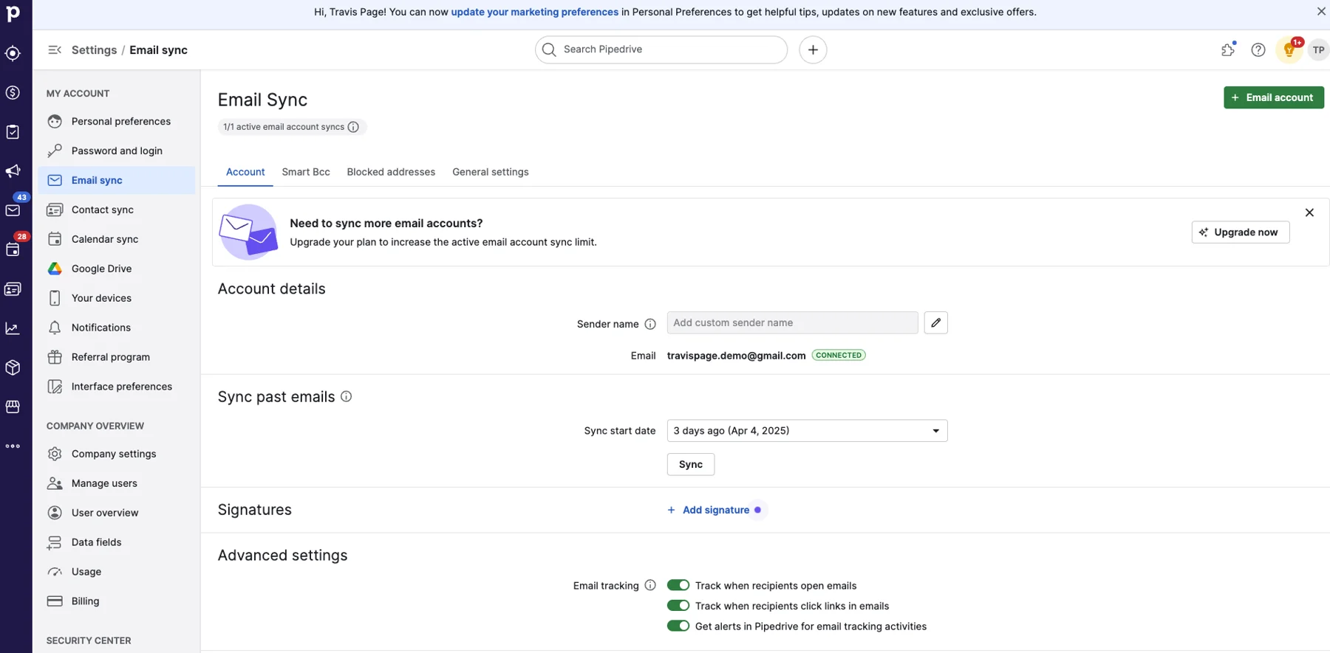Open More ellipsis icon in left rail
This screenshot has width=1330, height=653.
pos(13,446)
